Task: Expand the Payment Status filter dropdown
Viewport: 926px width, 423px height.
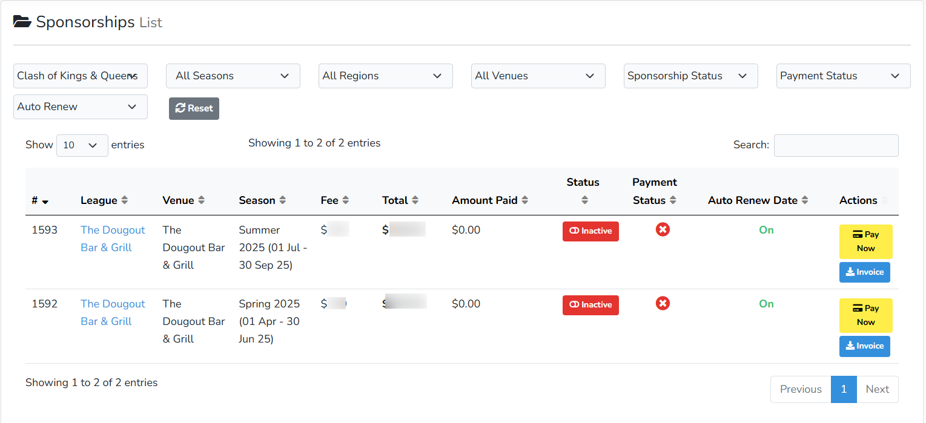Action: tap(843, 76)
